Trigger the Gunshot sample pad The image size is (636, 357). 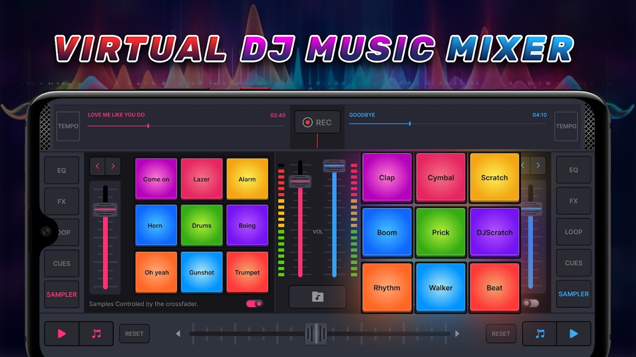pyautogui.click(x=202, y=272)
